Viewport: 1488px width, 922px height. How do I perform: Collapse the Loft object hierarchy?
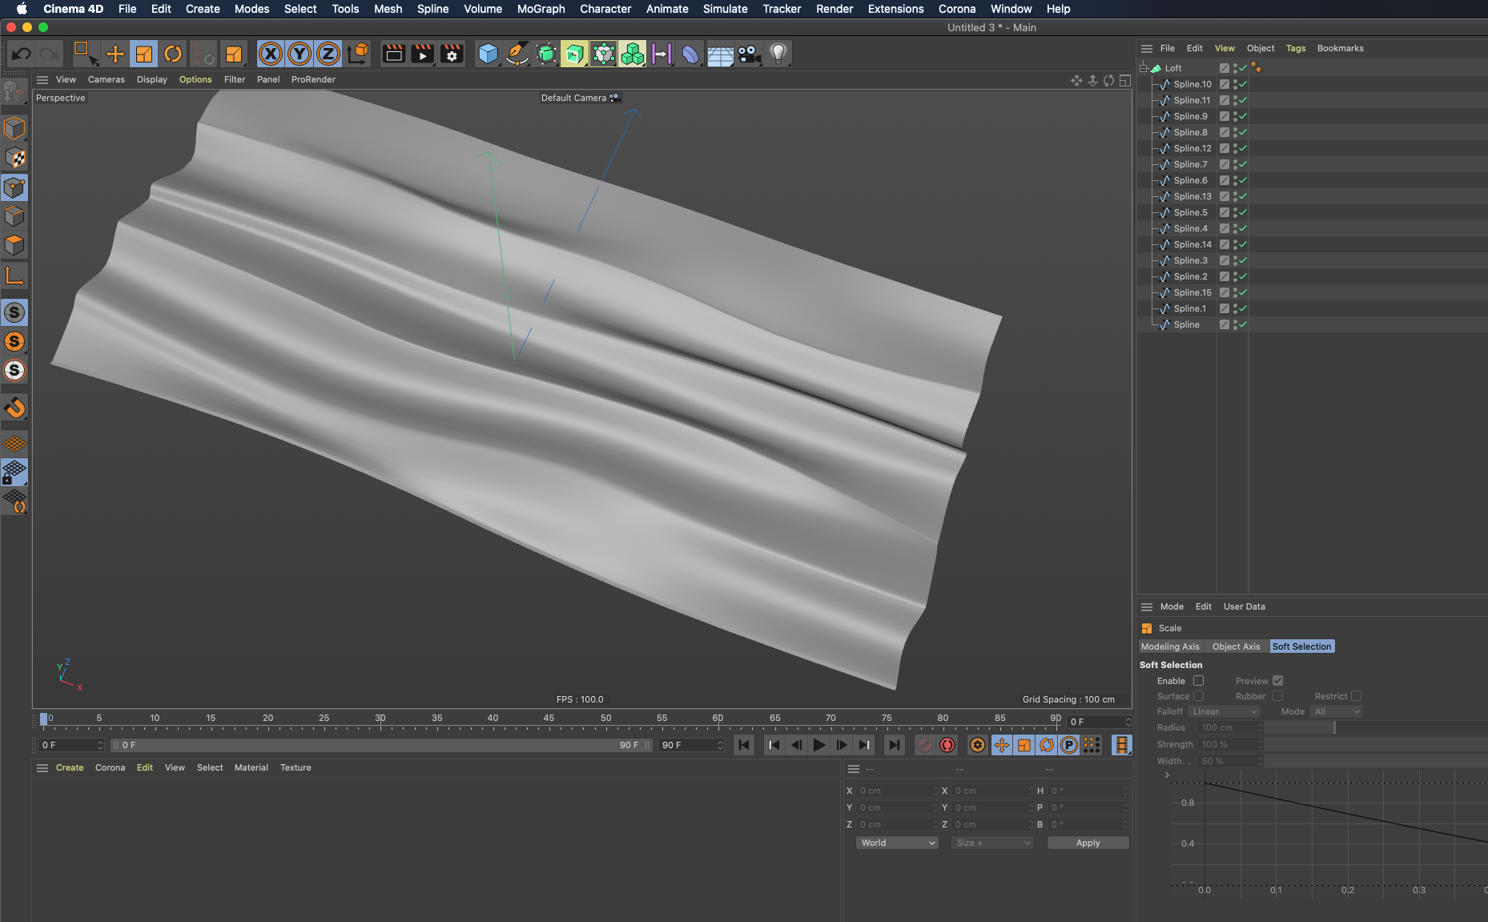(1144, 68)
